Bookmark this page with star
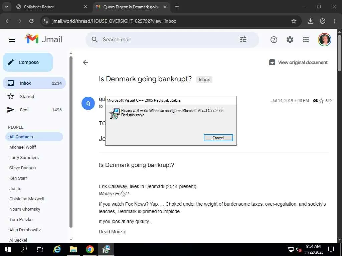 [x=294, y=21]
